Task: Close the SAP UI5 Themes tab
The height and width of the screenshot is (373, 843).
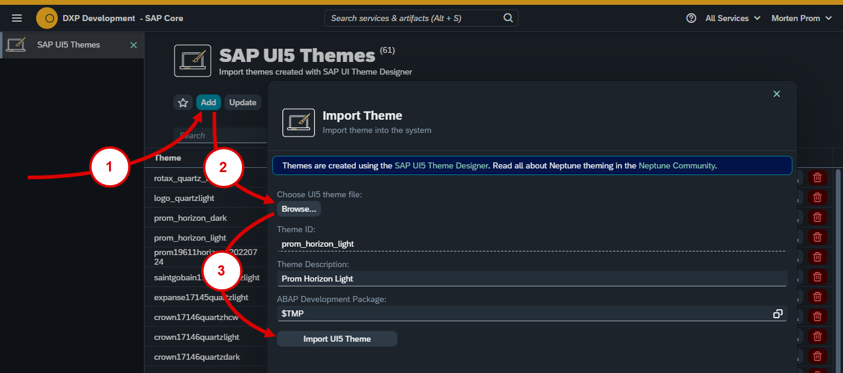Action: point(134,45)
